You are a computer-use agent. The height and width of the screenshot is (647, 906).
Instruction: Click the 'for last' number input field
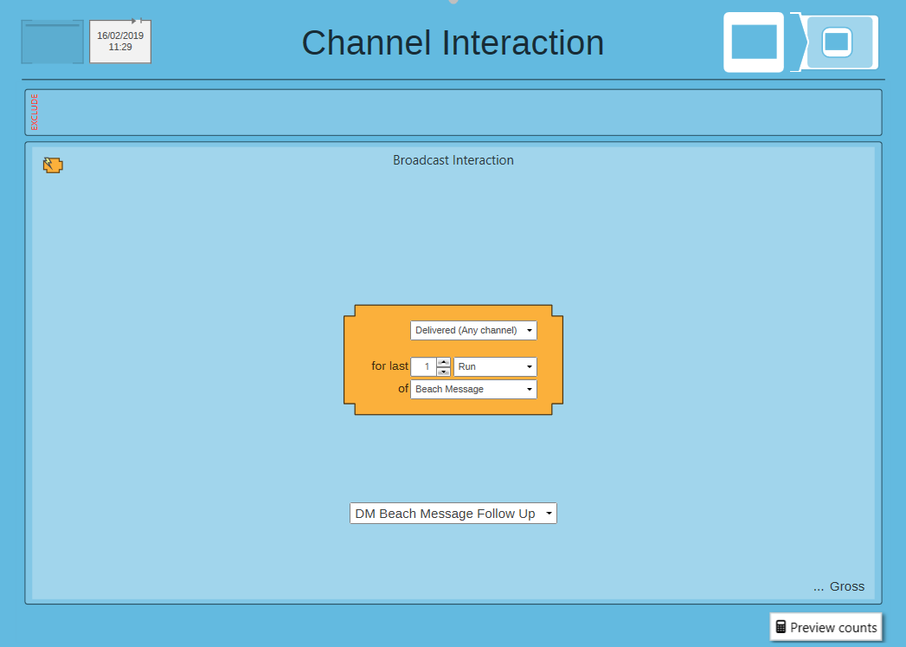click(423, 366)
